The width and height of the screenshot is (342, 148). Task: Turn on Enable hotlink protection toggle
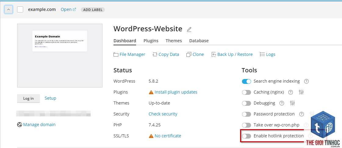(x=247, y=136)
